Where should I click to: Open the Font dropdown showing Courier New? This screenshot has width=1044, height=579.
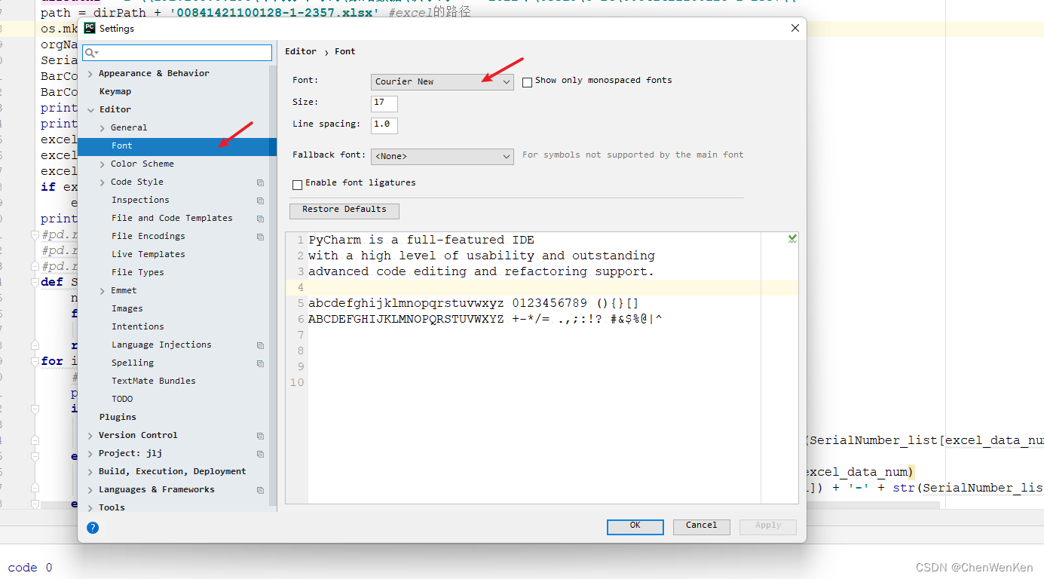click(x=442, y=81)
